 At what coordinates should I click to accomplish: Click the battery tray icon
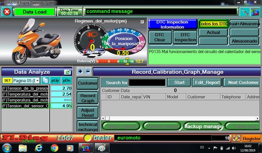pos(222,148)
